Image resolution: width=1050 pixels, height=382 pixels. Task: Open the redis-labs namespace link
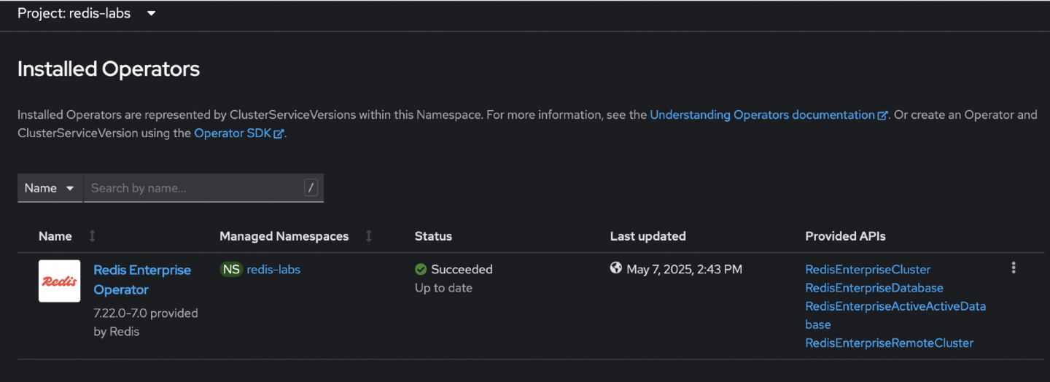pyautogui.click(x=273, y=270)
